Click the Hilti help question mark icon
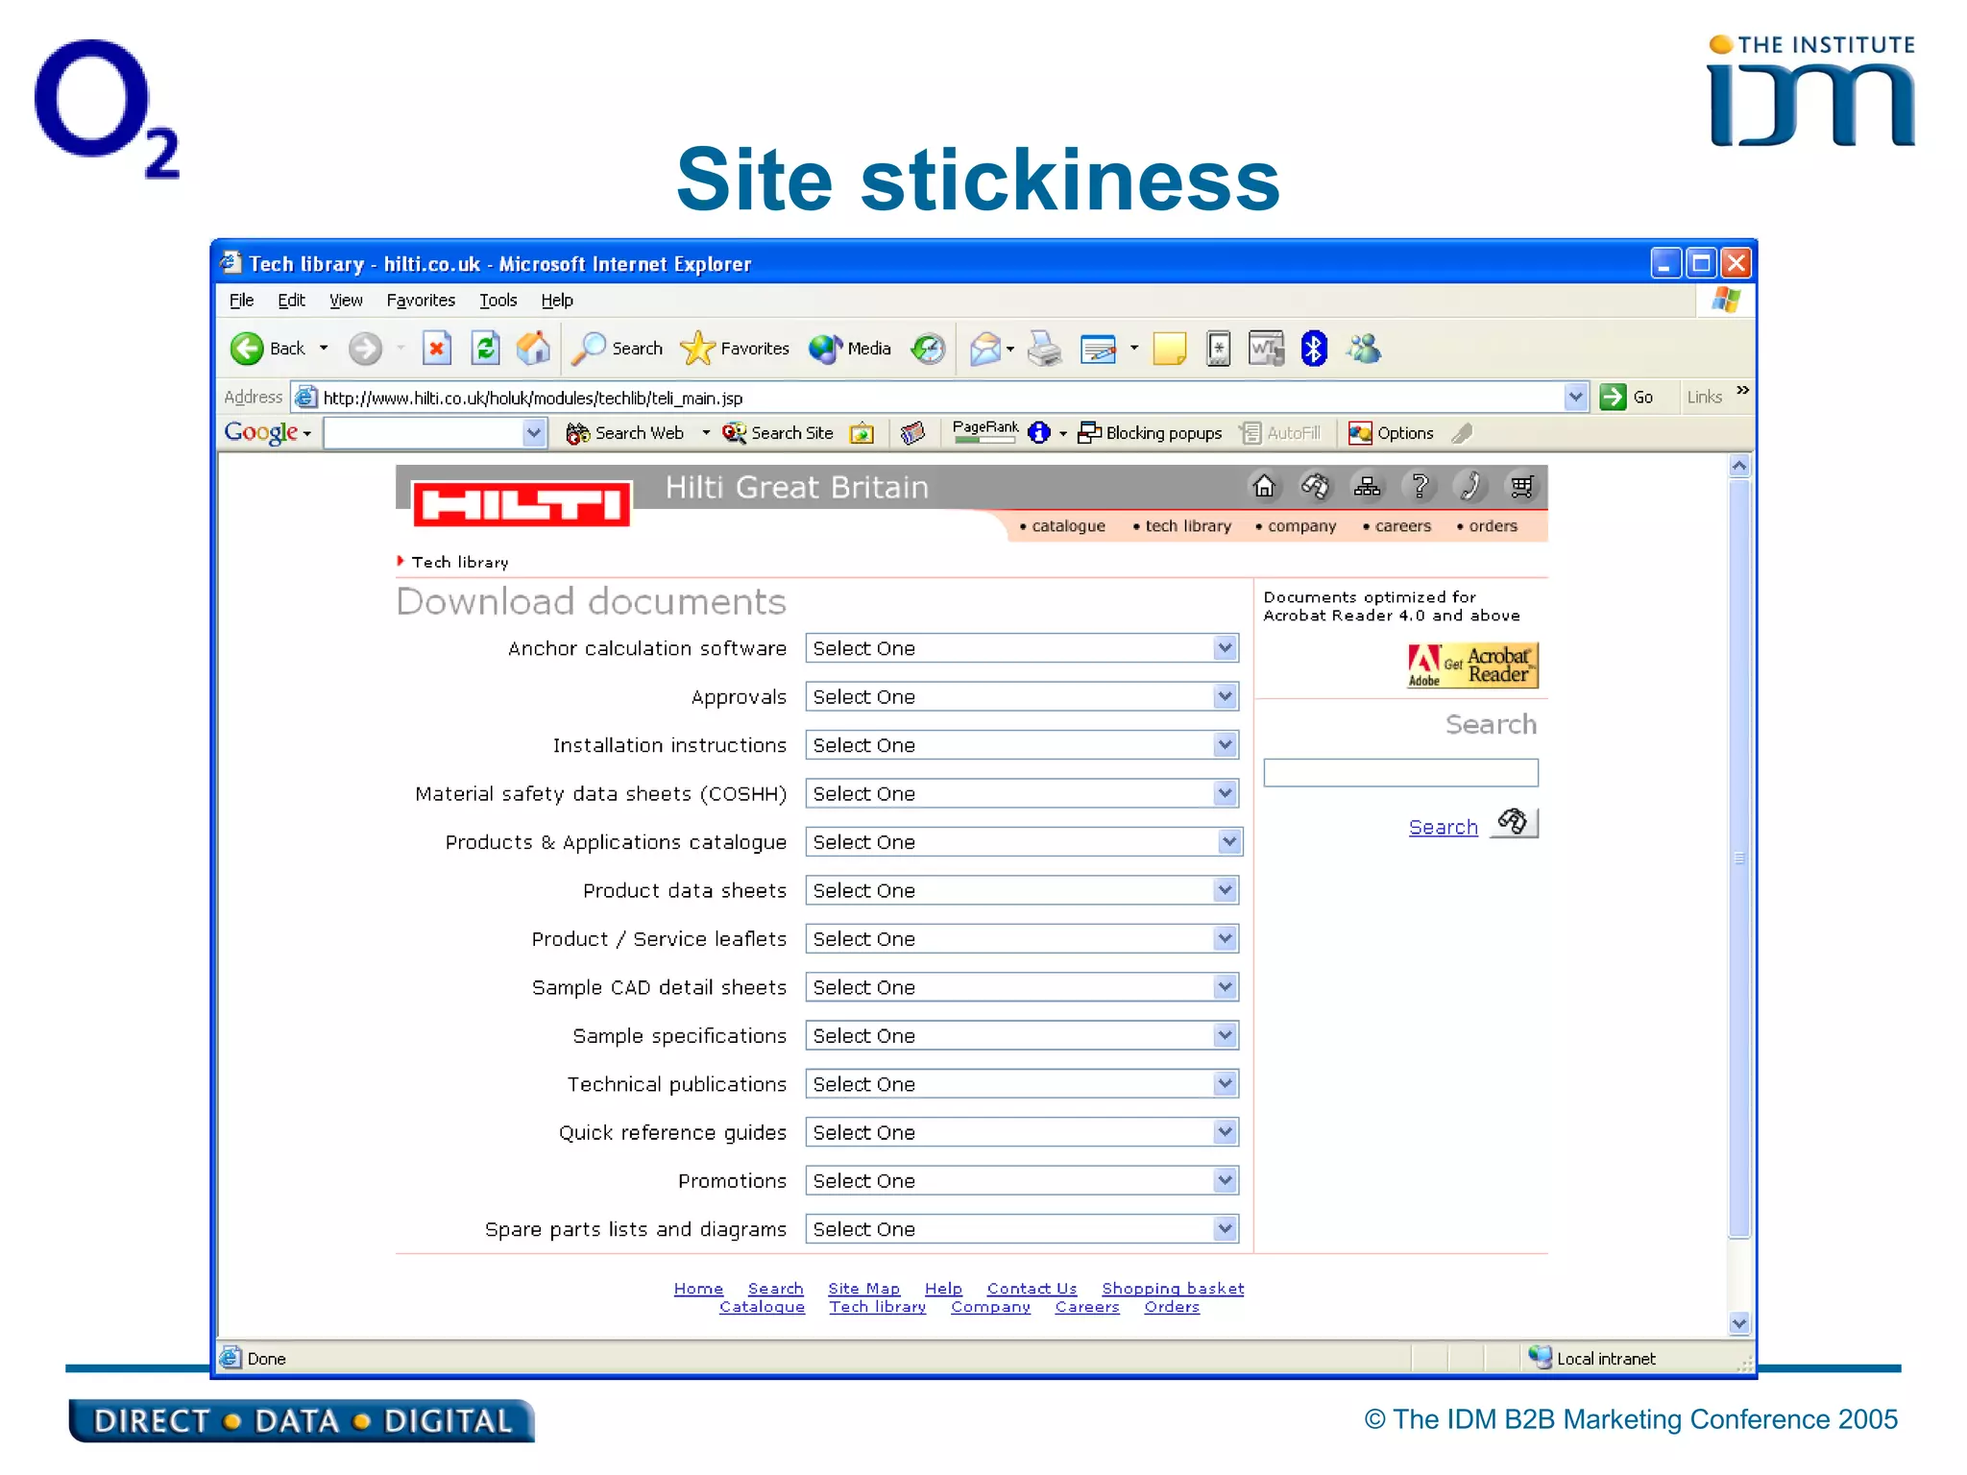 (x=1420, y=487)
